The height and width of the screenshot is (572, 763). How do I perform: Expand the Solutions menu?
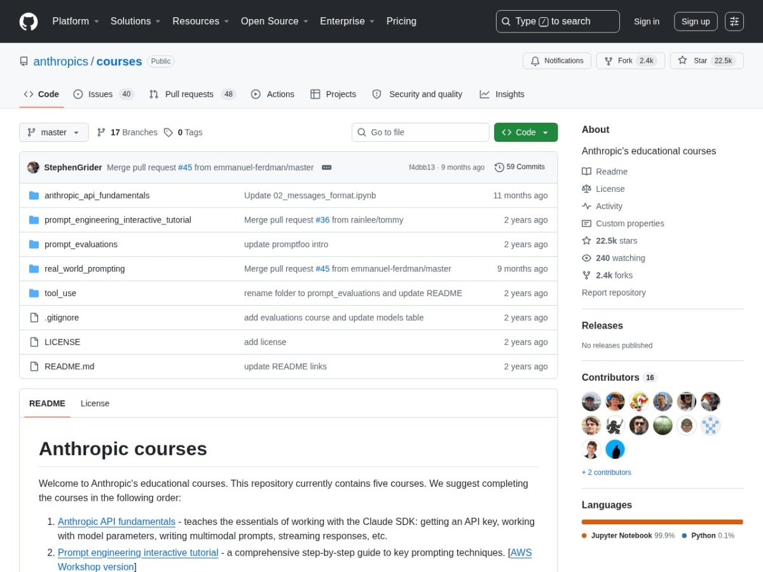point(135,21)
